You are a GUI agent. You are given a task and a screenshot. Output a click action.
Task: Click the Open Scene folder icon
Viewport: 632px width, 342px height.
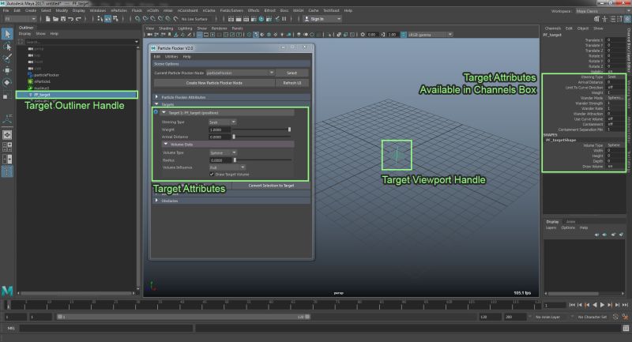pos(55,19)
